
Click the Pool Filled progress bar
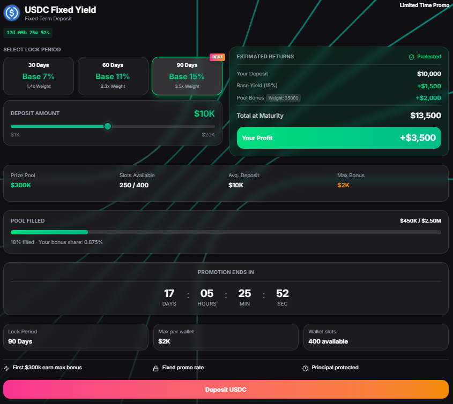click(226, 232)
